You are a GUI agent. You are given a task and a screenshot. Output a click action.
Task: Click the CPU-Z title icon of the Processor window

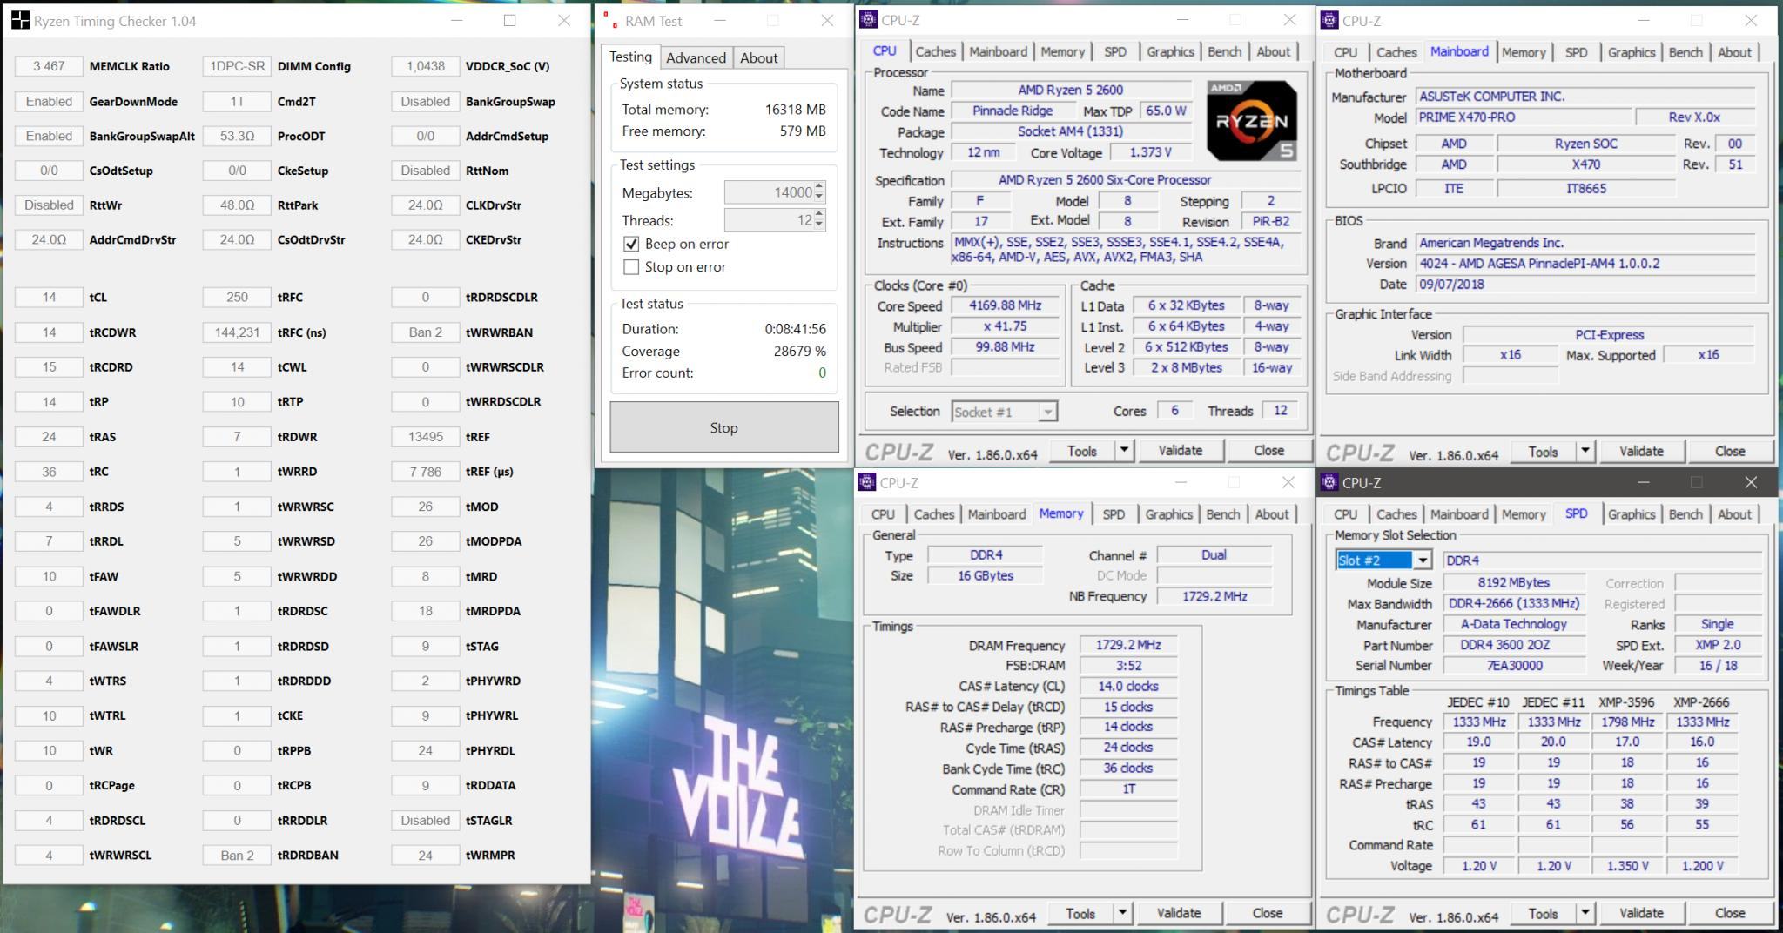pos(869,20)
